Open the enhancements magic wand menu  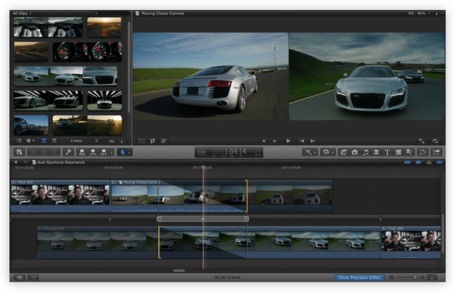[x=309, y=152]
